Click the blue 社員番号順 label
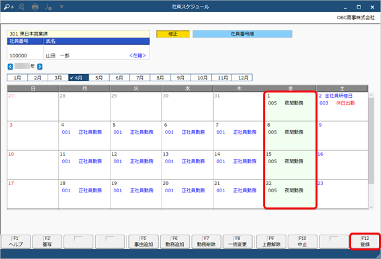The height and width of the screenshot is (259, 381). [x=242, y=34]
